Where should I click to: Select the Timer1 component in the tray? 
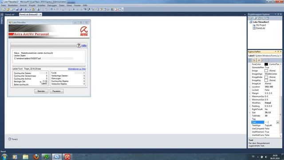[13, 139]
